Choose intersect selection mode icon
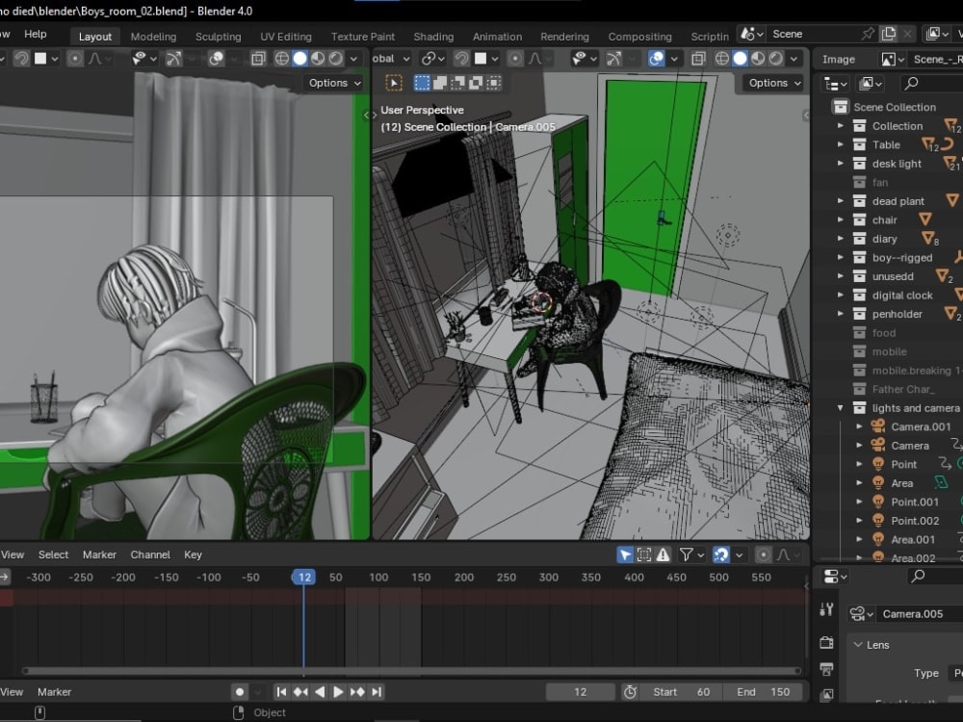This screenshot has width=963, height=722. (x=494, y=82)
